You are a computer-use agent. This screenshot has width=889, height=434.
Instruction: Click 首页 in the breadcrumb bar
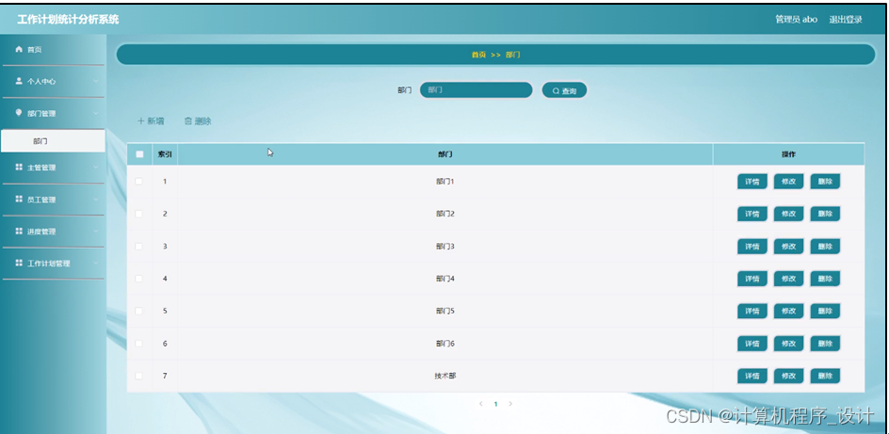pos(478,55)
